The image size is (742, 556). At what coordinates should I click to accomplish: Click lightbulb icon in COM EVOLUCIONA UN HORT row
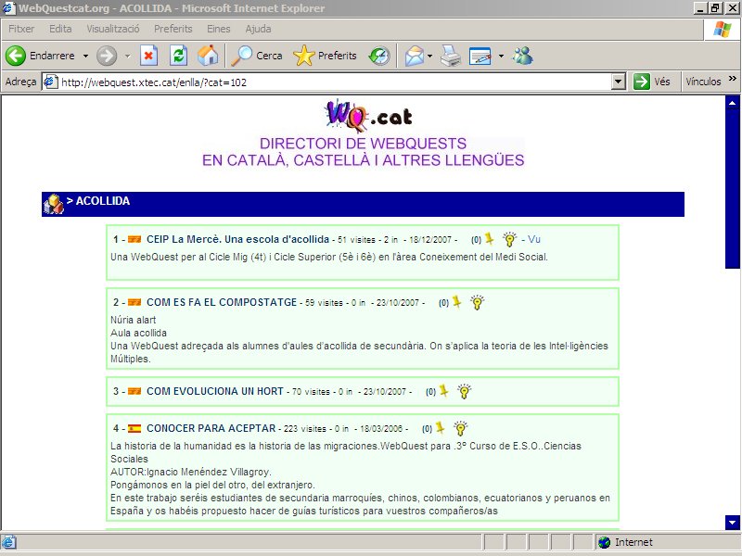tap(465, 391)
